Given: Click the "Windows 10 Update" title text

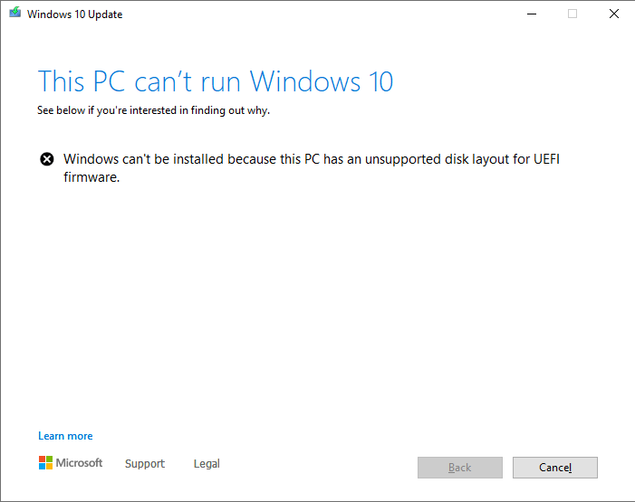Looking at the screenshot, I should (x=75, y=14).
